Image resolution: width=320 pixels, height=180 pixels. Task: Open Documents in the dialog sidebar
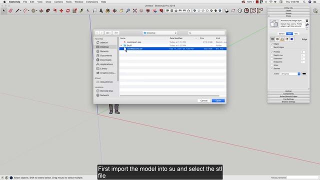[106, 55]
